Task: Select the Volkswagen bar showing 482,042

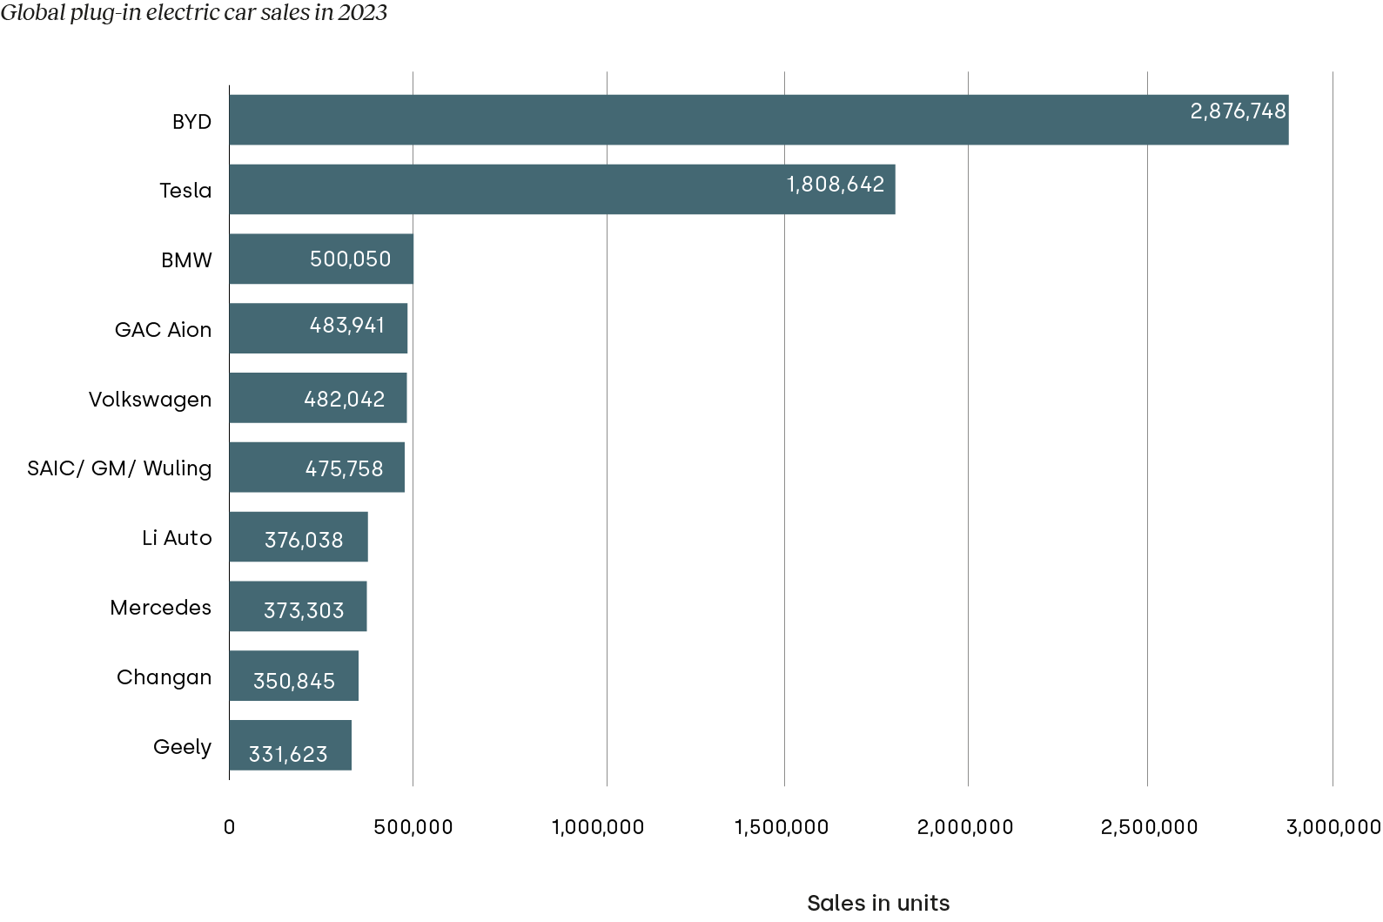Action: click(318, 399)
